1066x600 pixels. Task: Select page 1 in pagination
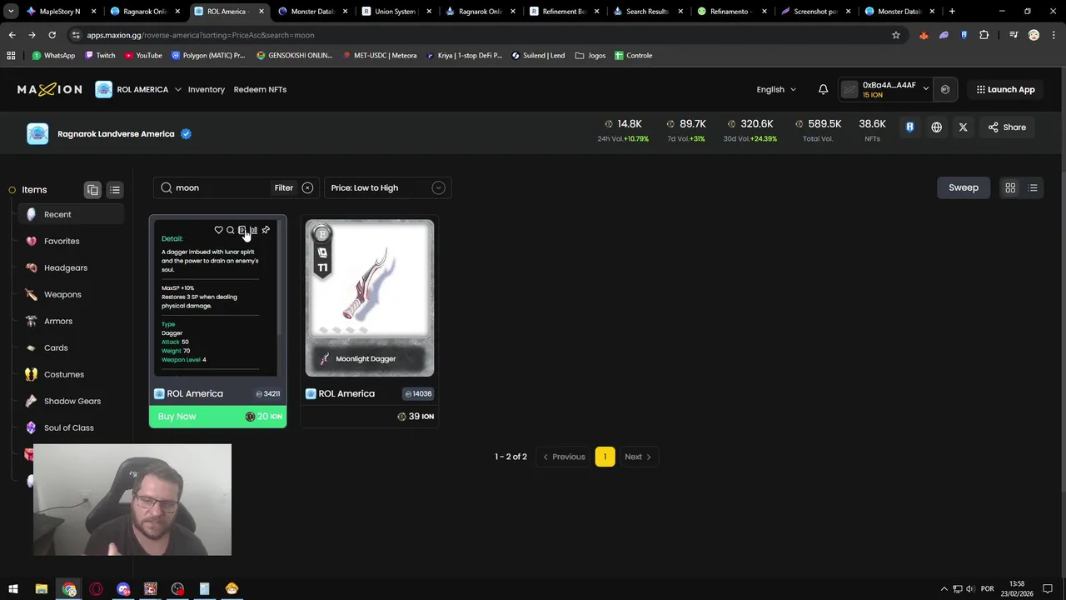coord(605,457)
